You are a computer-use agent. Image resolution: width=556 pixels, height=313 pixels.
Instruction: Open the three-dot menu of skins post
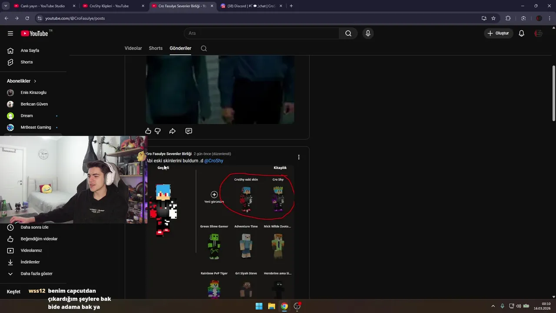[x=298, y=157]
